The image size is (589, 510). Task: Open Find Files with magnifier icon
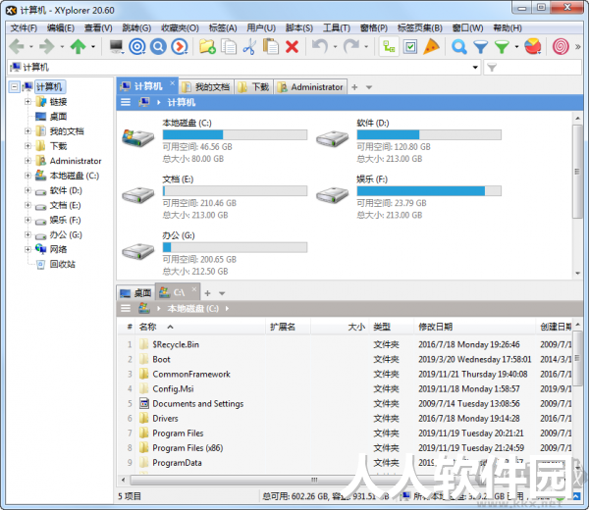click(x=459, y=46)
